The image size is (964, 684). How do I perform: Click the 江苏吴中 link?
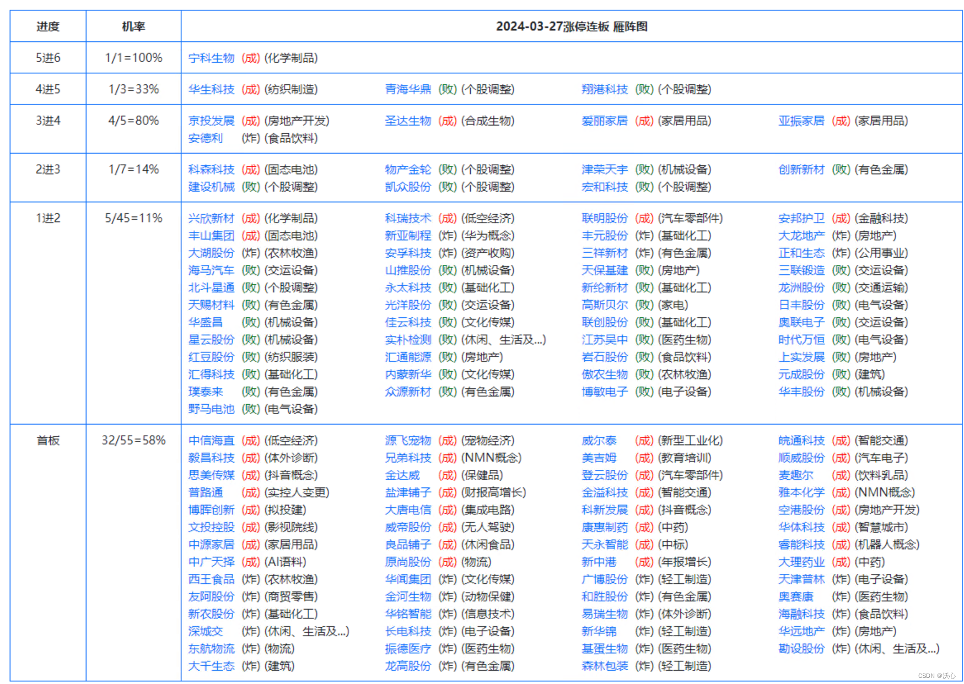point(605,340)
